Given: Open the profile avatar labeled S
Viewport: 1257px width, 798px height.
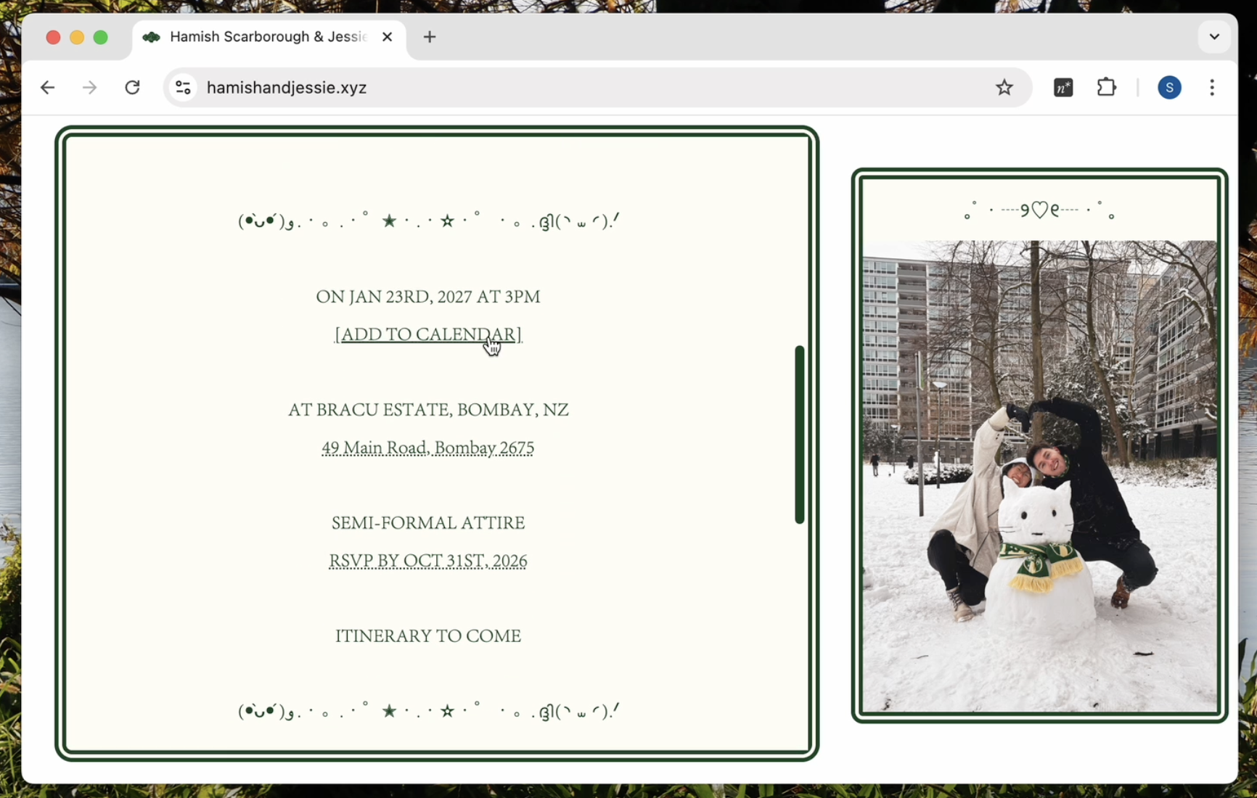Looking at the screenshot, I should tap(1169, 88).
